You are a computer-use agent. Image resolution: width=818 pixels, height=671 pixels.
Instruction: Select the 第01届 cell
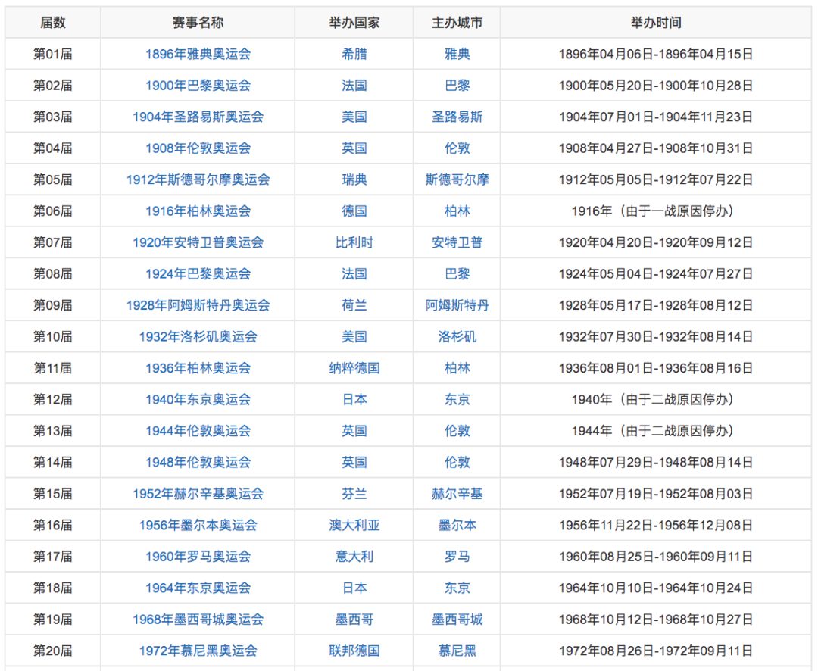click(x=53, y=54)
